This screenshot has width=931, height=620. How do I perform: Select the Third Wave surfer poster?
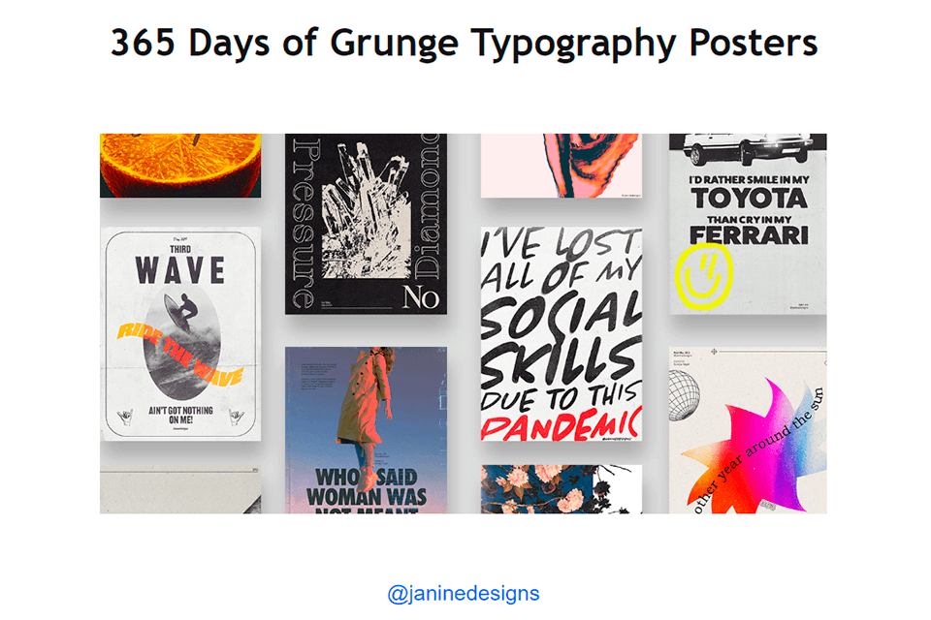pos(180,333)
